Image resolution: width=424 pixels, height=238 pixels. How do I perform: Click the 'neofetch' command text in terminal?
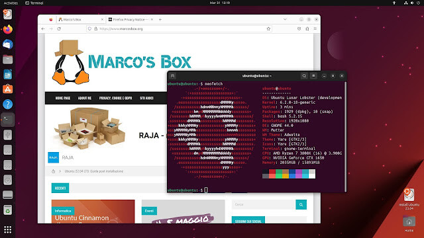click(x=213, y=84)
